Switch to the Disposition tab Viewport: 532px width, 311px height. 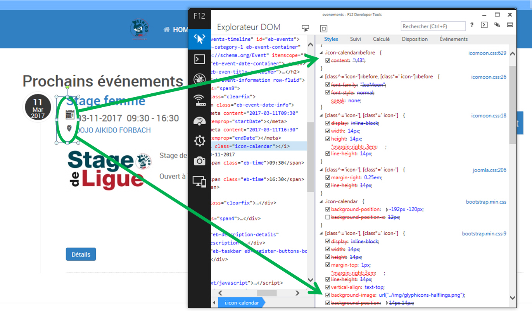(415, 39)
